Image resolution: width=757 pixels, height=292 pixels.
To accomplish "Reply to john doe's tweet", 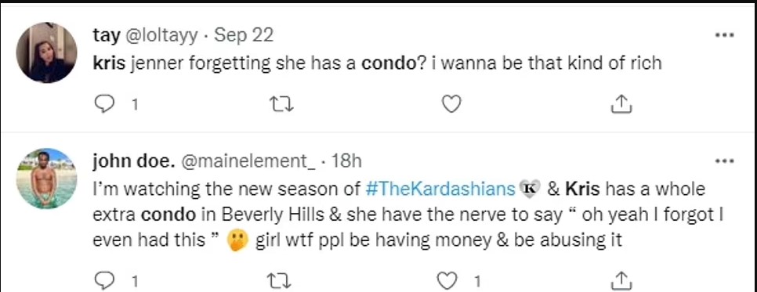I will tap(103, 280).
